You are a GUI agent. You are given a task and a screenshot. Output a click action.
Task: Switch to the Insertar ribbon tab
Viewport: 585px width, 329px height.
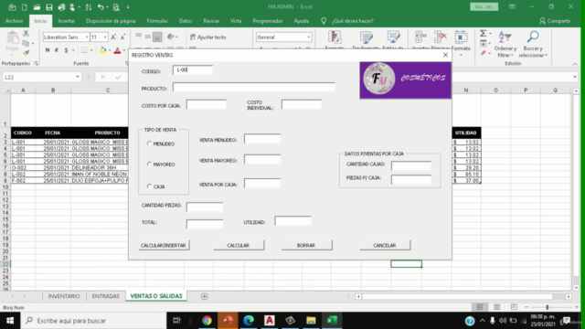point(67,21)
